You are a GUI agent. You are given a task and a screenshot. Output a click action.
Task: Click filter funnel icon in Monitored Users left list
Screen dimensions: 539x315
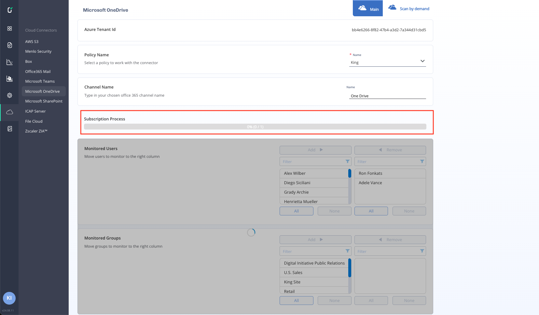[347, 161]
